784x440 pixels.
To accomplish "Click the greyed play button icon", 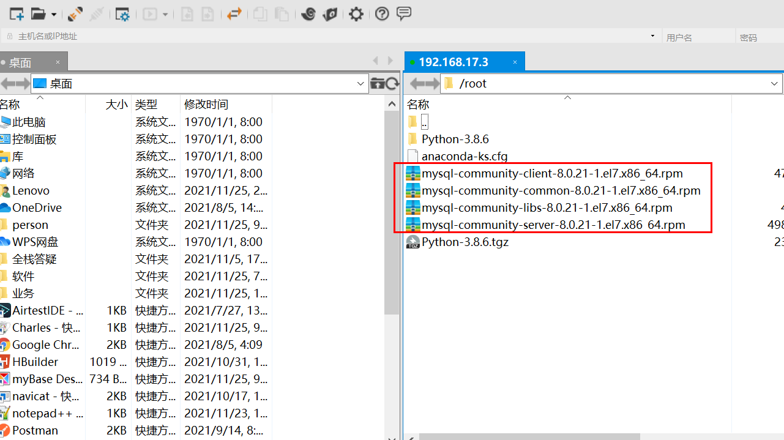I will tap(150, 13).
